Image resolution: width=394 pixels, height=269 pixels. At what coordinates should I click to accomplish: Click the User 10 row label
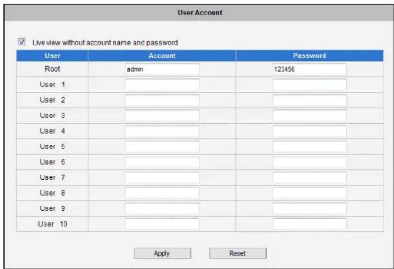pyautogui.click(x=52, y=224)
